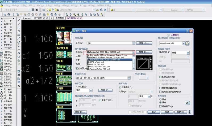Image resolution: width=212 pixels, height=126 pixels.
Task: Click the plot style table edit icon
Action: [x=187, y=43]
